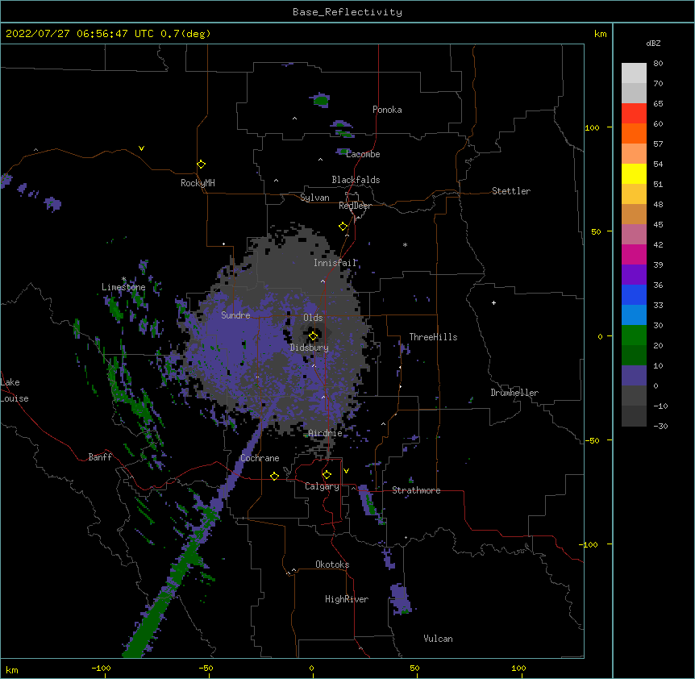Select the 10 dBZ slate-blue color swatch
The width and height of the screenshot is (695, 679).
coord(634,376)
